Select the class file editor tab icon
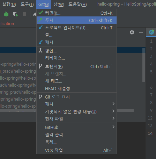This screenshot has width=156, height=159. click(151, 32)
